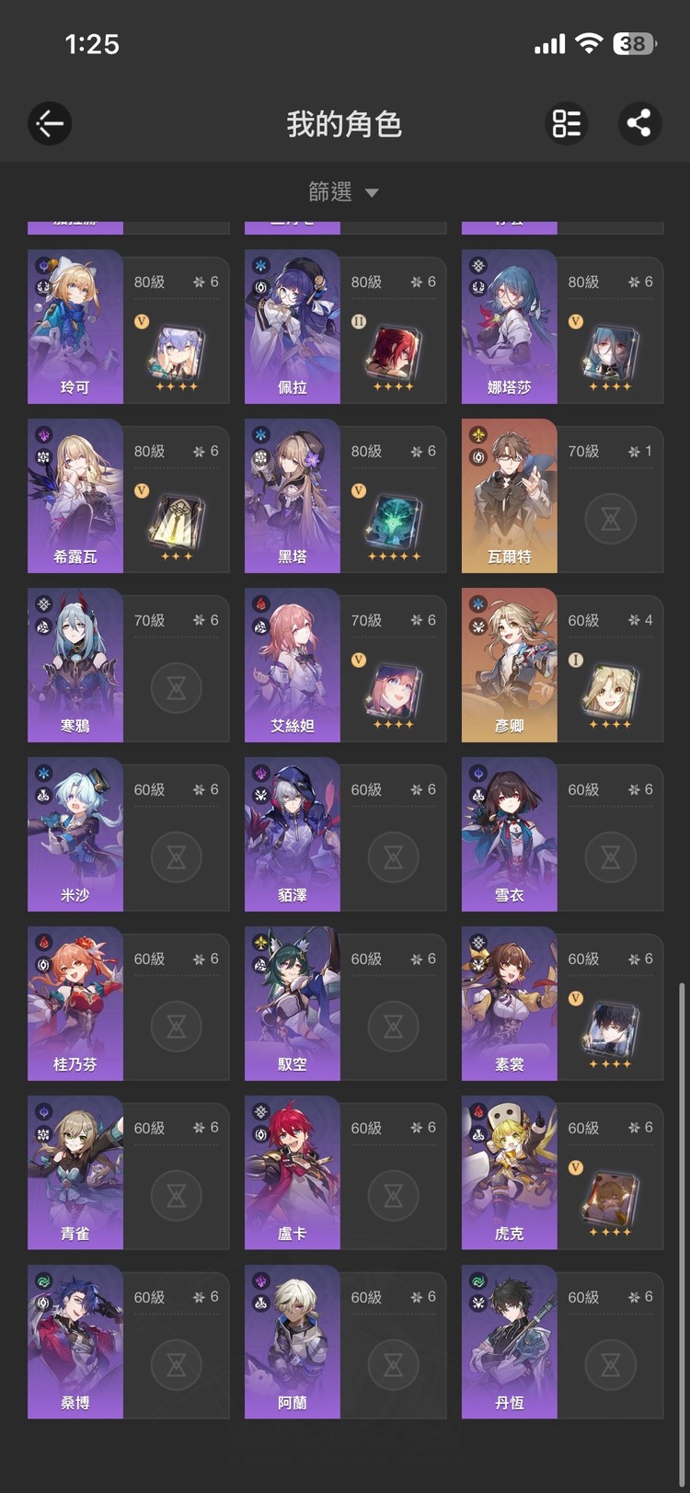Click 素裳's equipped light cone icon
Image resolution: width=690 pixels, height=1493 pixels.
point(610,1031)
